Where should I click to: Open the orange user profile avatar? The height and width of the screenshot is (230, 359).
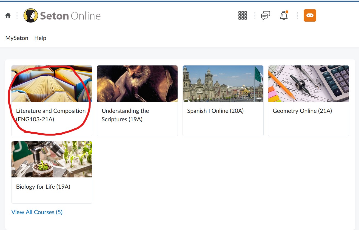310,16
